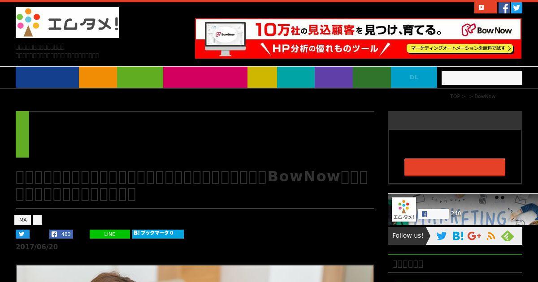Screen dimensions: 538x282
Task: Follow on Feedly green icon
Action: [508, 236]
